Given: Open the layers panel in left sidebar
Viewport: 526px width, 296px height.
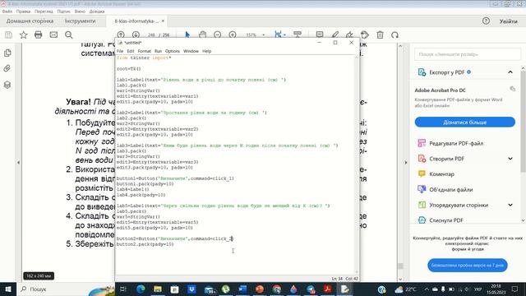Looking at the screenshot, I should pyautogui.click(x=7, y=85).
